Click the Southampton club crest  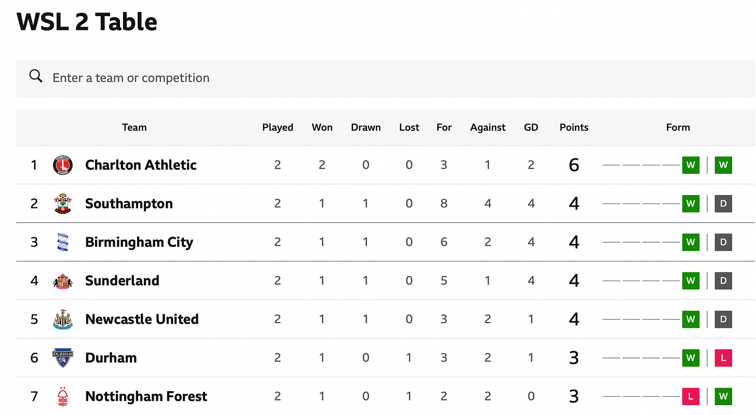pos(63,203)
